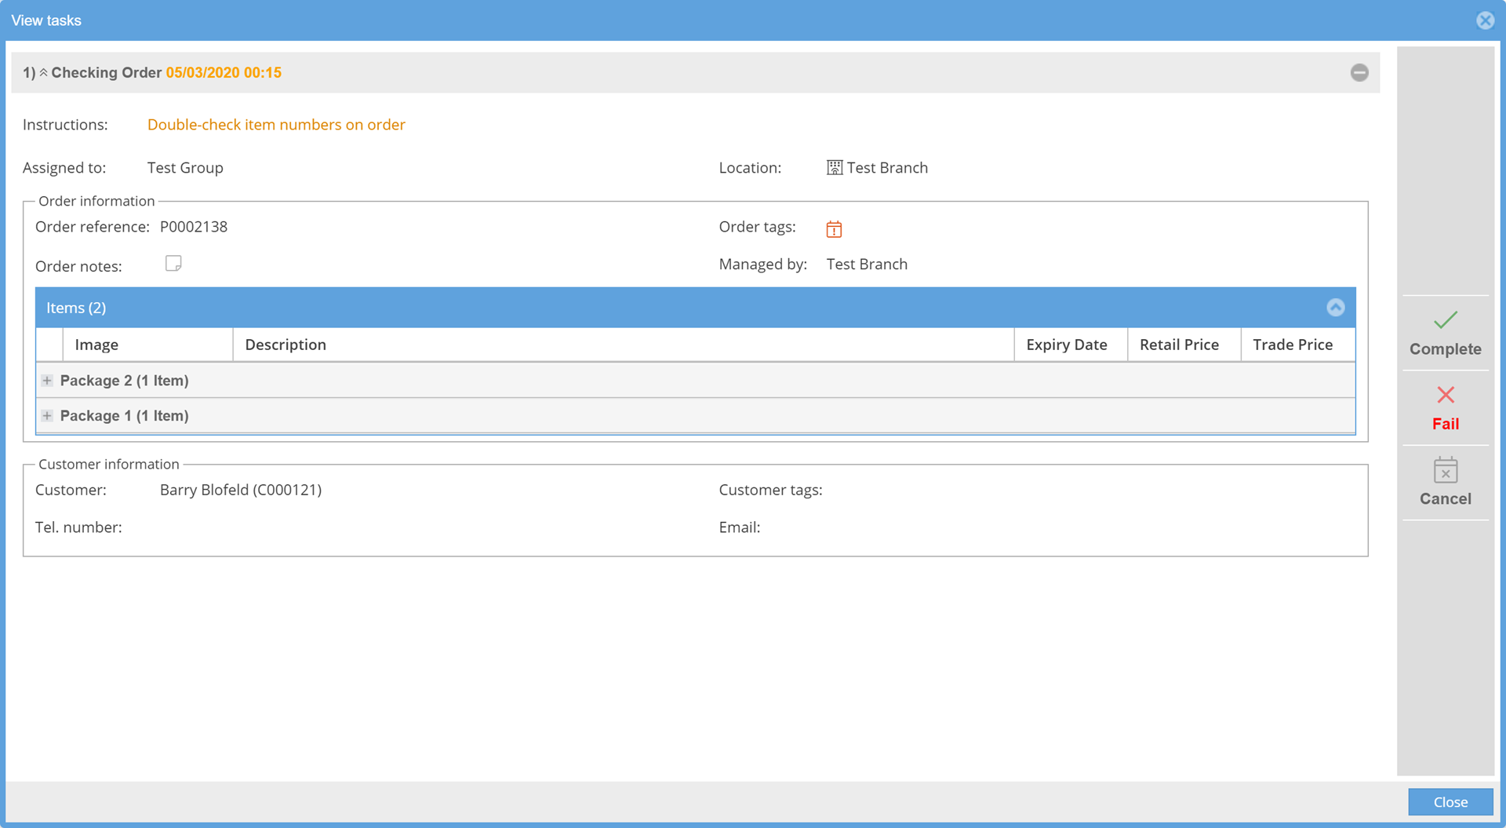Expand Package 2 row
Image resolution: width=1506 pixels, height=828 pixels.
point(47,381)
